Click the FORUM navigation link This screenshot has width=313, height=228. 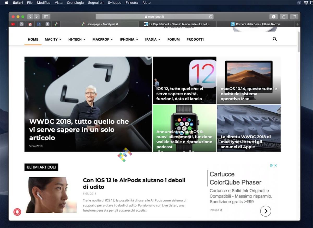[173, 40]
